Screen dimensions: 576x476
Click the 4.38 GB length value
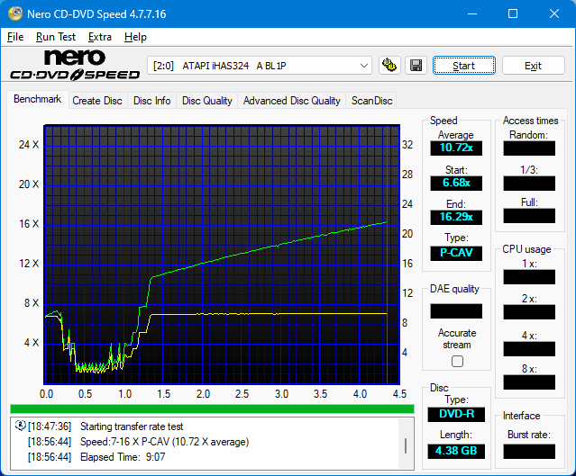[456, 451]
